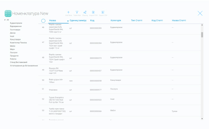Select Роботи category in sidebar
This screenshot has height=129, width=209.
13,59
